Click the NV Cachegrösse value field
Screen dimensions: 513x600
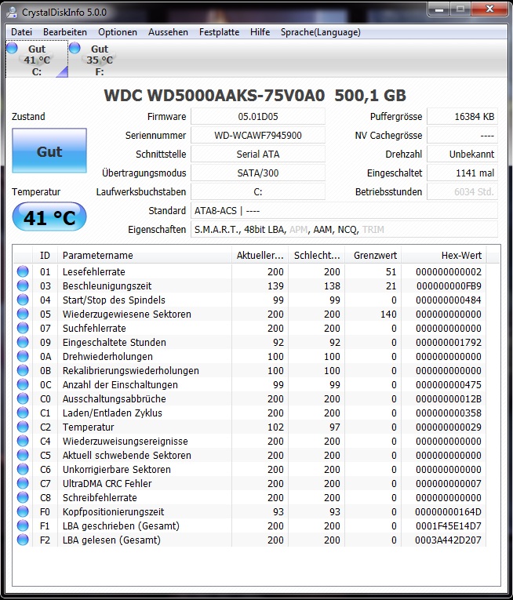463,135
